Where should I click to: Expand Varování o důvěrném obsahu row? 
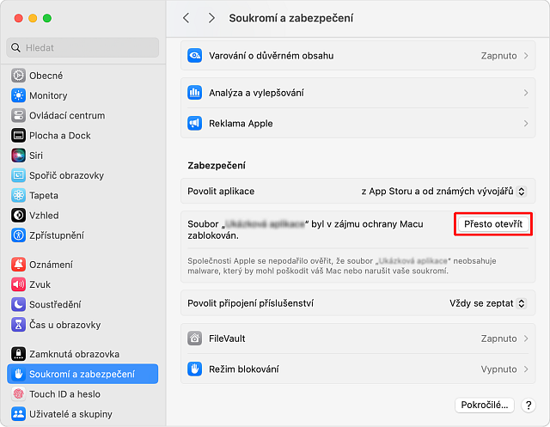pos(525,56)
